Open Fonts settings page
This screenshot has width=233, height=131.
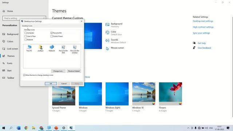click(10, 63)
